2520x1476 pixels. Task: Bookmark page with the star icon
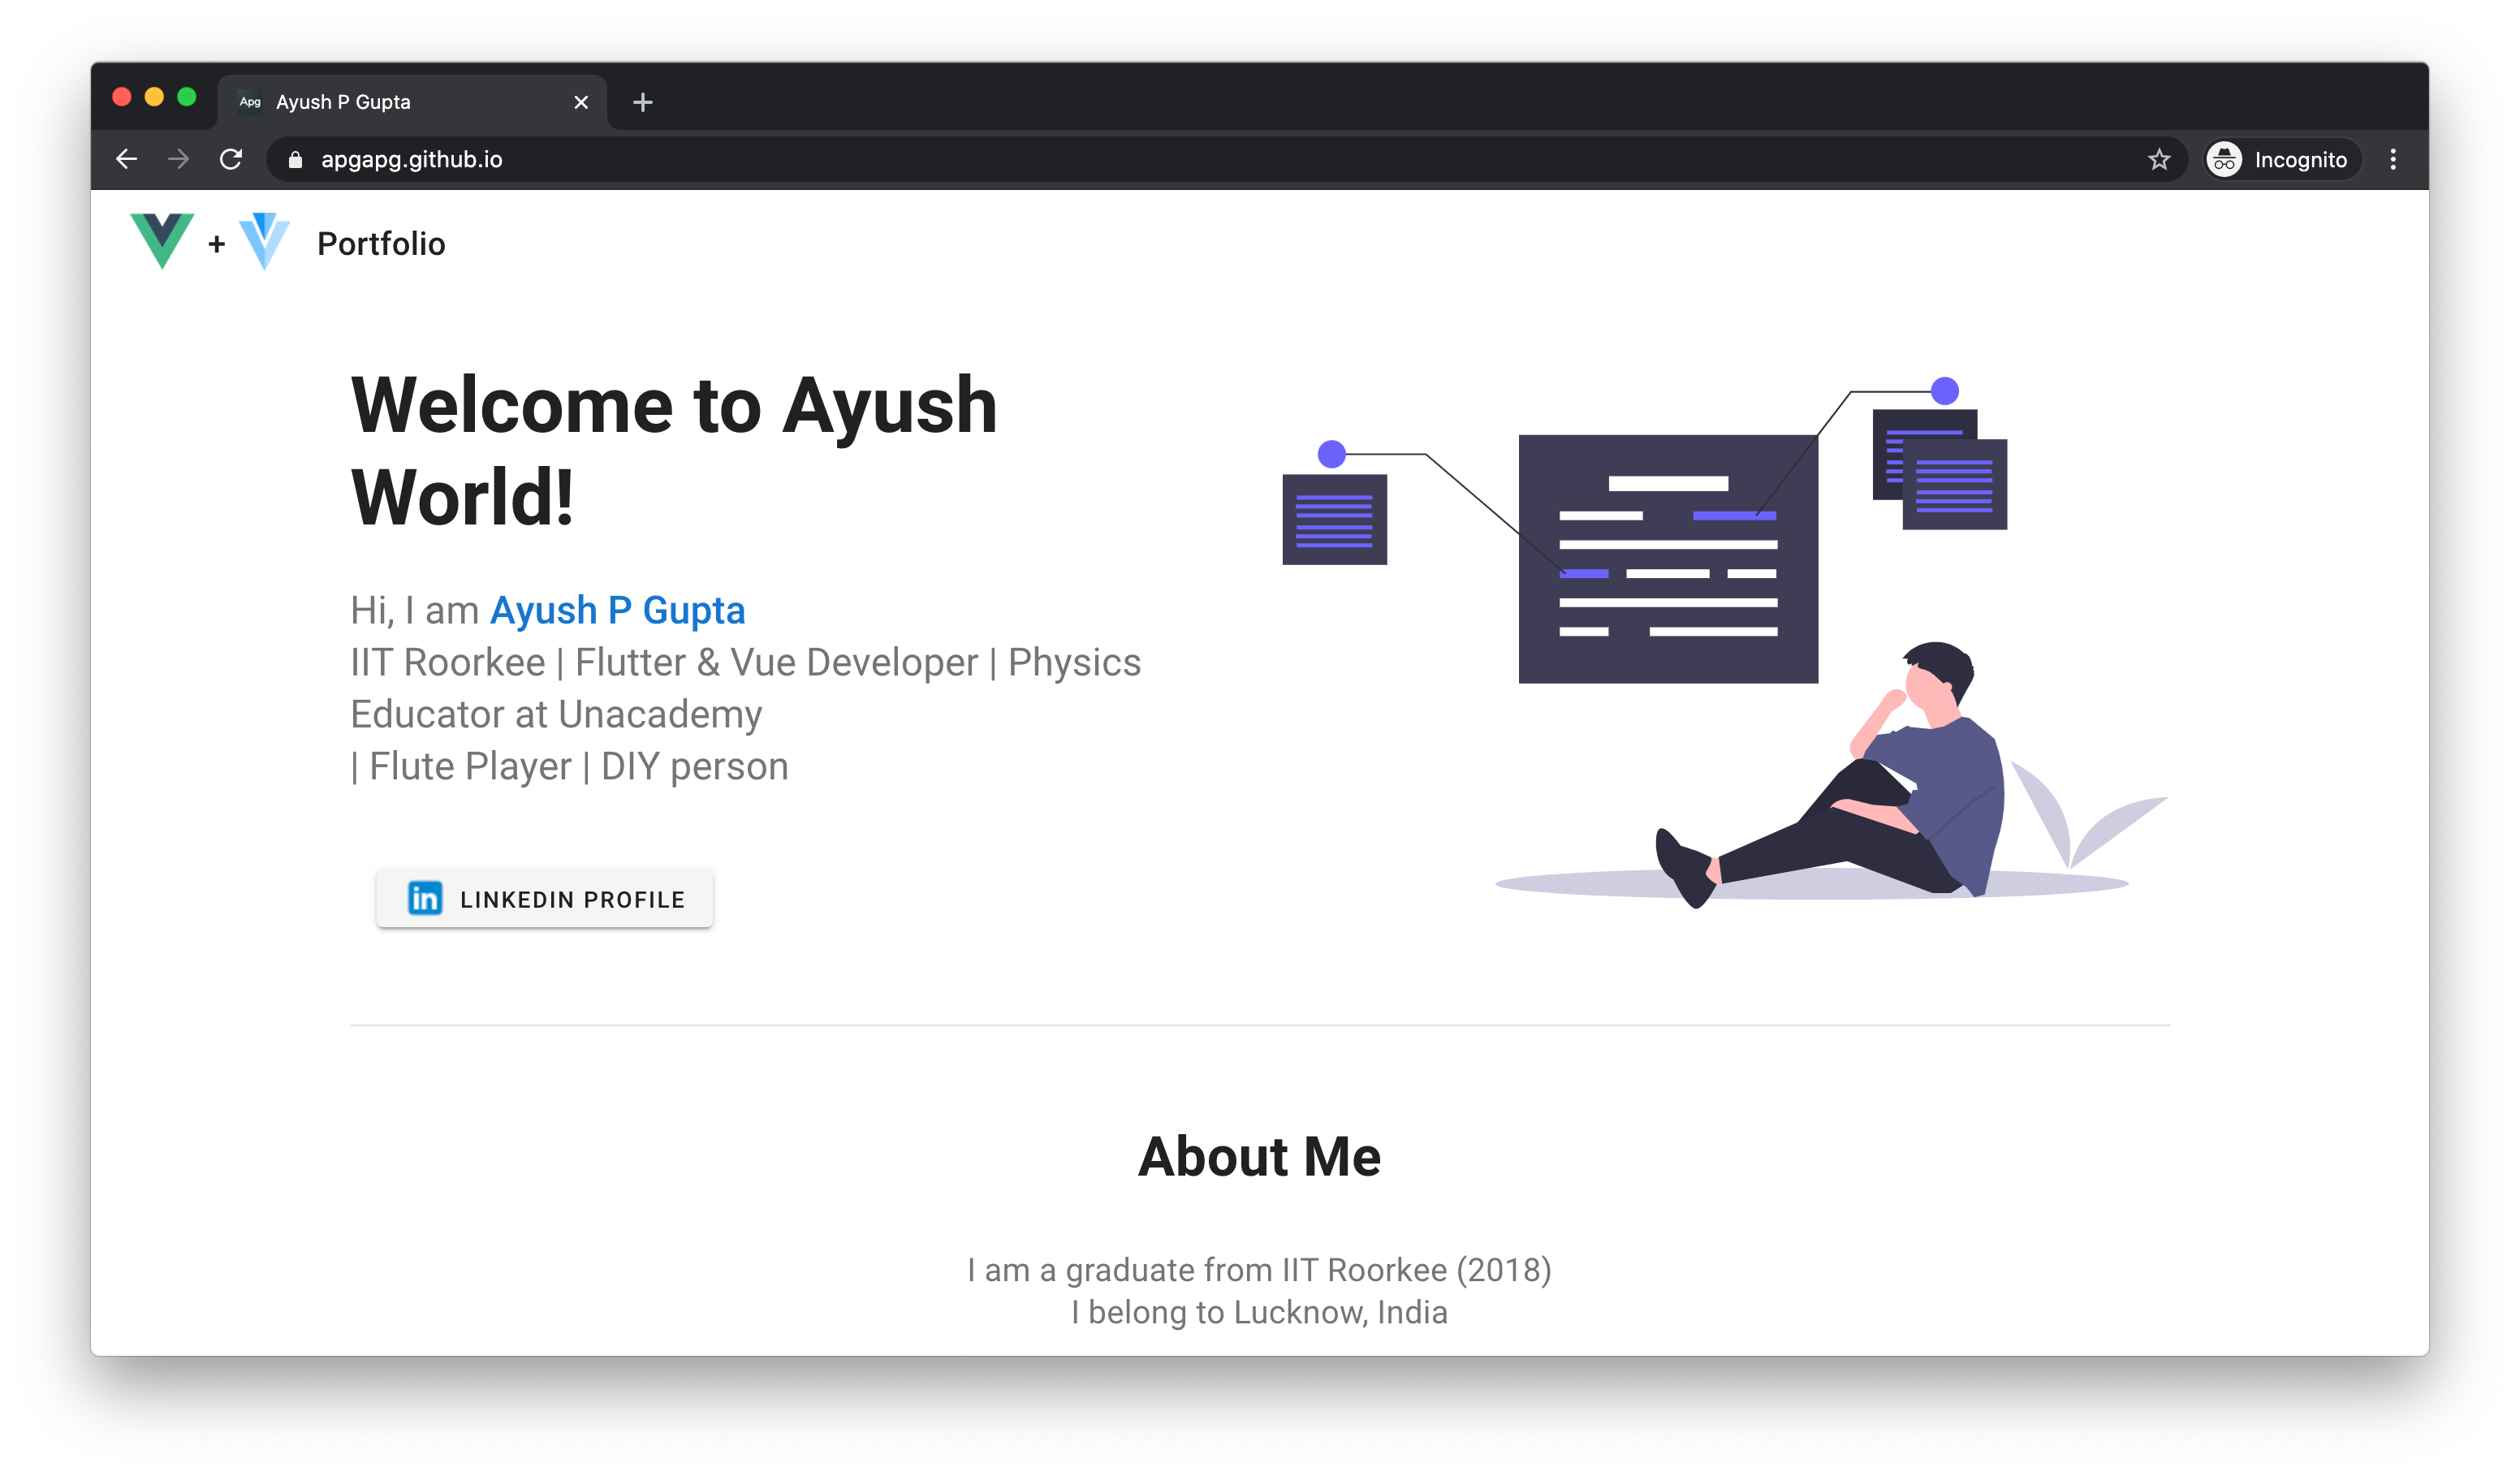[2159, 160]
